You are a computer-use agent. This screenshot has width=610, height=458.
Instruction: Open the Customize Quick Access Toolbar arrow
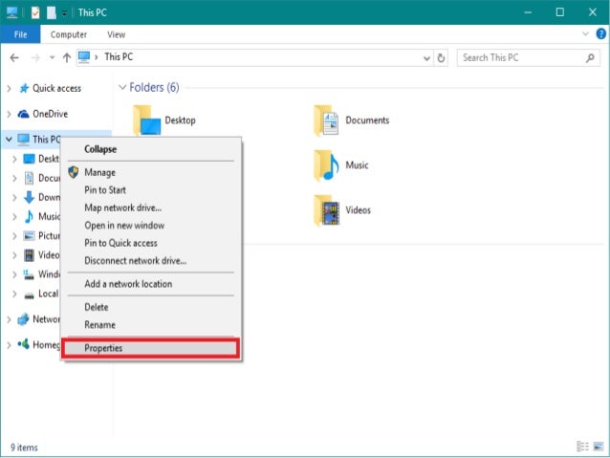click(x=65, y=13)
